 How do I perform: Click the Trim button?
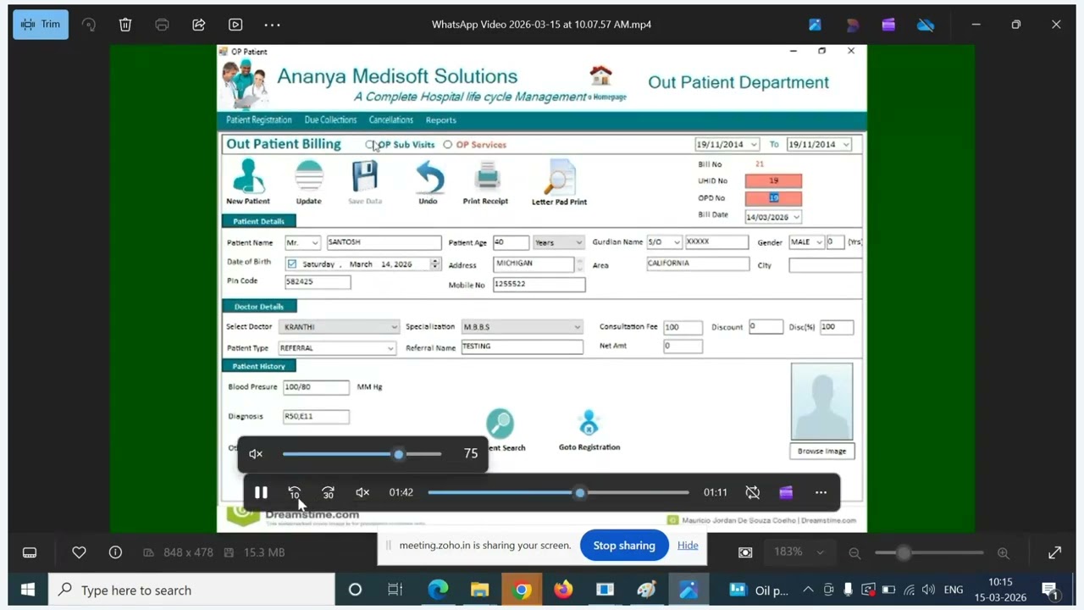click(x=41, y=25)
